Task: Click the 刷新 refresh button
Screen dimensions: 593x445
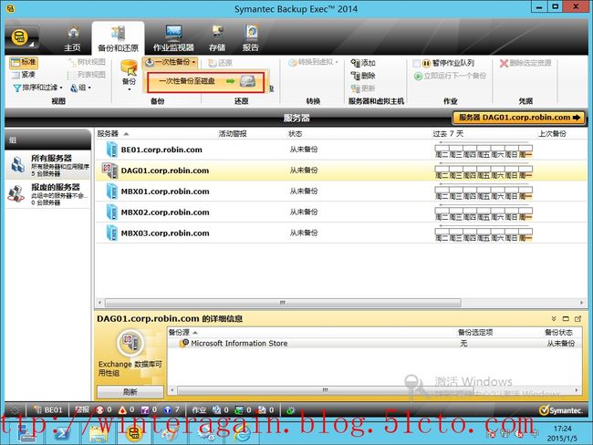Action: 130,392
